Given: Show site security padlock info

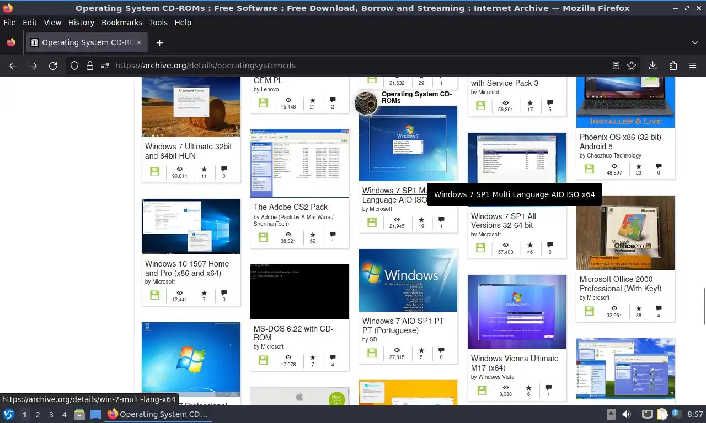Looking at the screenshot, I should (90, 66).
